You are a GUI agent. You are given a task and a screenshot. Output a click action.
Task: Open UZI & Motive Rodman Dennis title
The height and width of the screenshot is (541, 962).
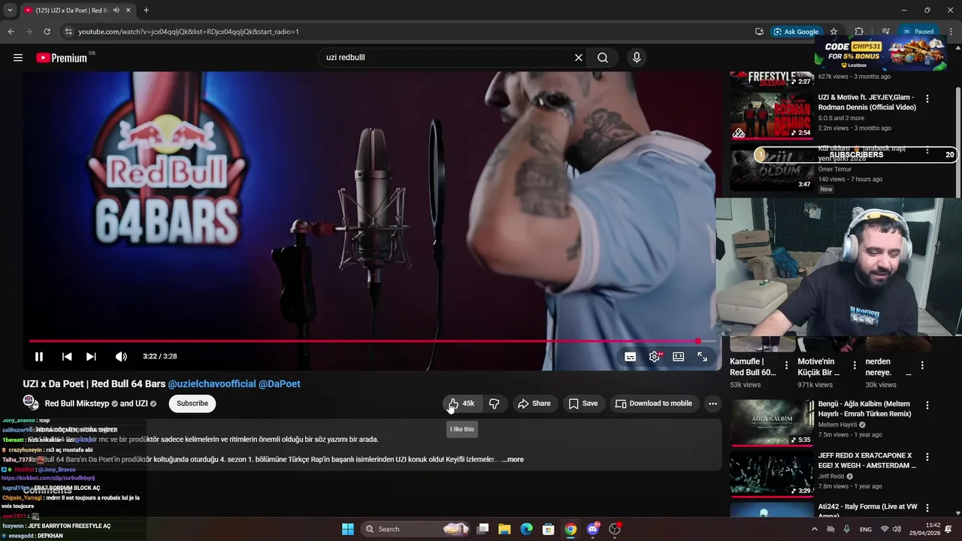[867, 102]
